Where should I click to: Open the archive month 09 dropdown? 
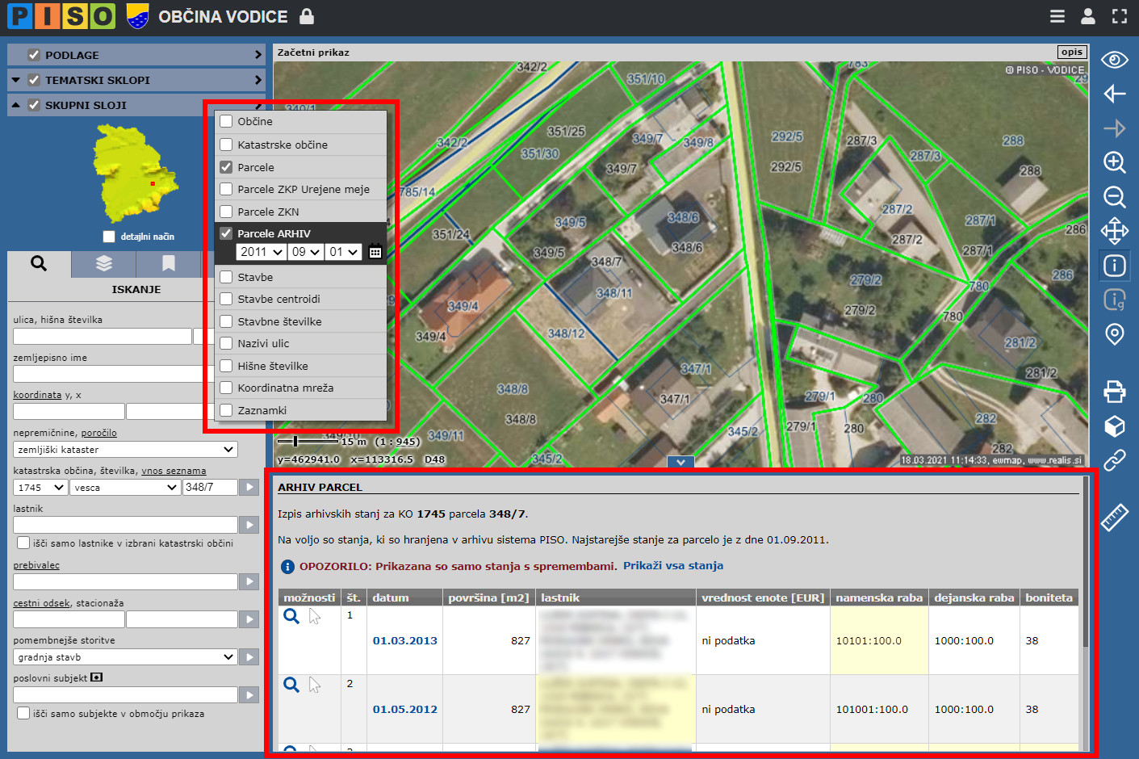tap(306, 252)
